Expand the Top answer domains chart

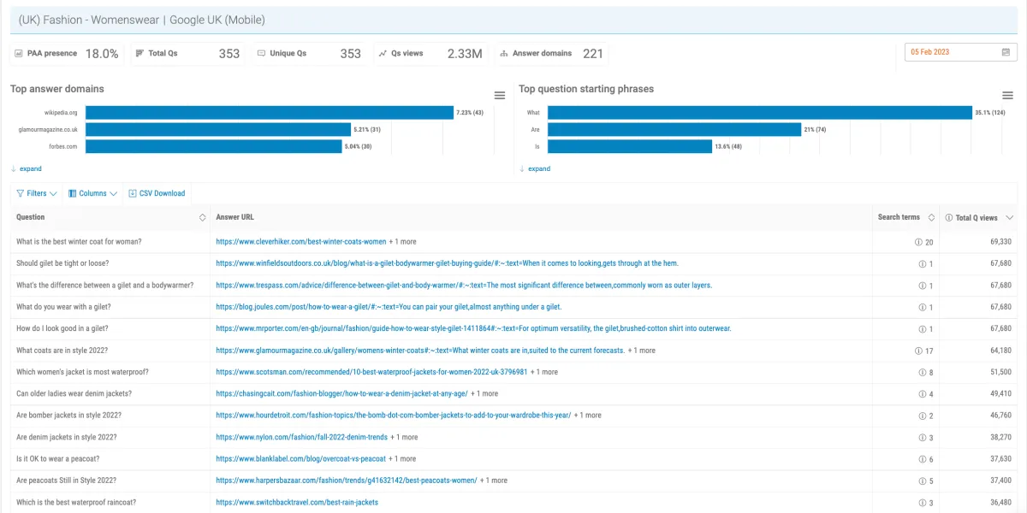tap(27, 168)
